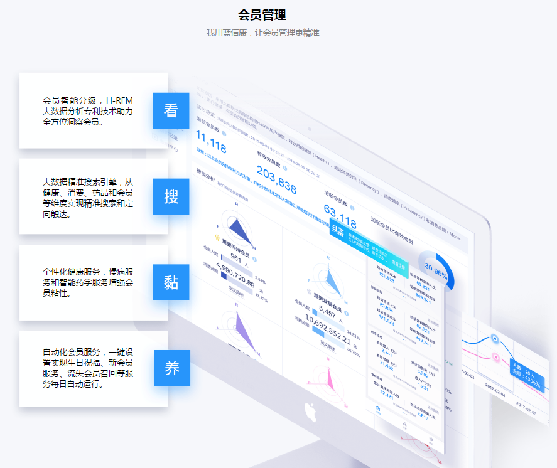Click the blue data point on the line chart
The width and height of the screenshot is (557, 468).
click(495, 339)
